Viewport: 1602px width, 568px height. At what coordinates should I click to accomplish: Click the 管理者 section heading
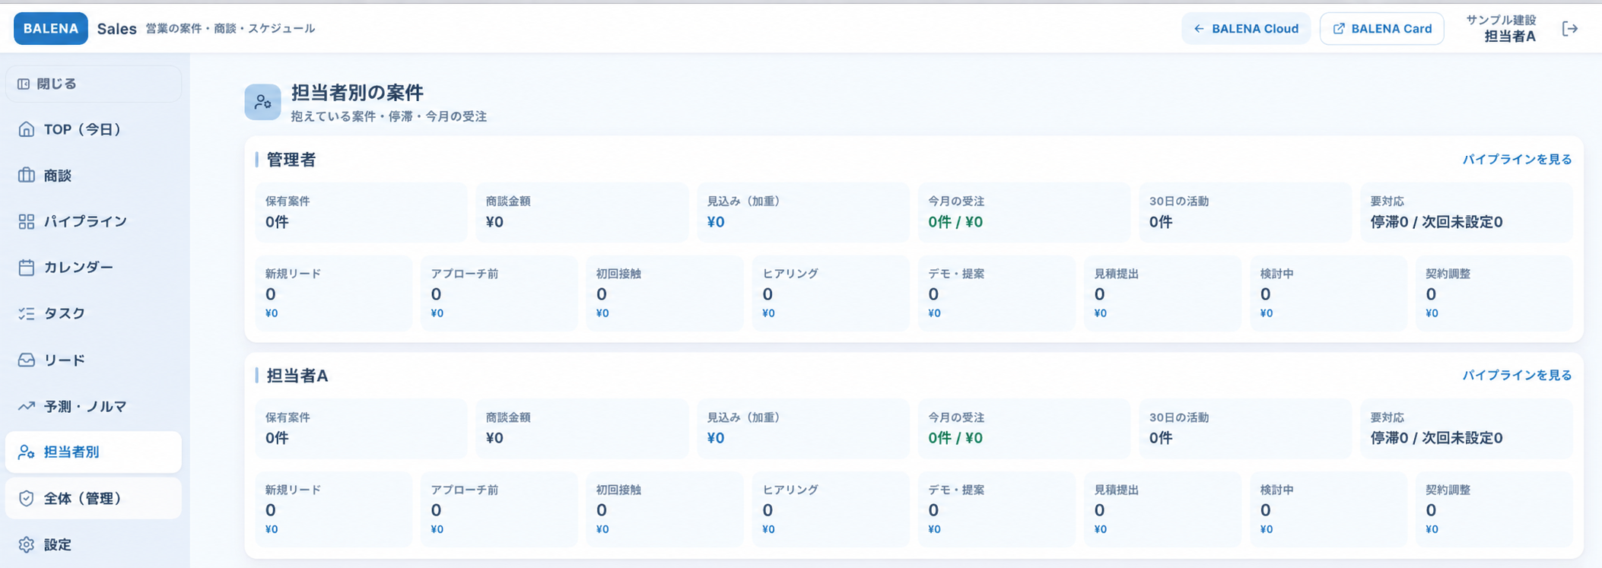(291, 160)
